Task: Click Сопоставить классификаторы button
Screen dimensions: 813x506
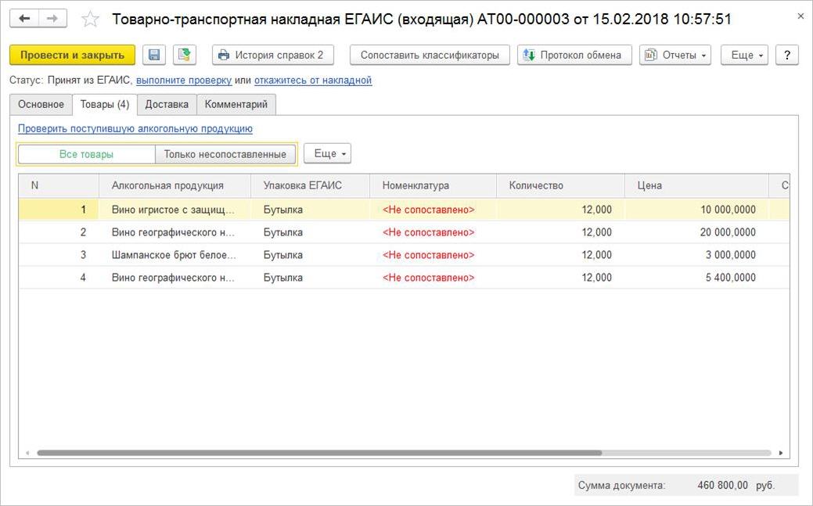Action: pyautogui.click(x=430, y=55)
